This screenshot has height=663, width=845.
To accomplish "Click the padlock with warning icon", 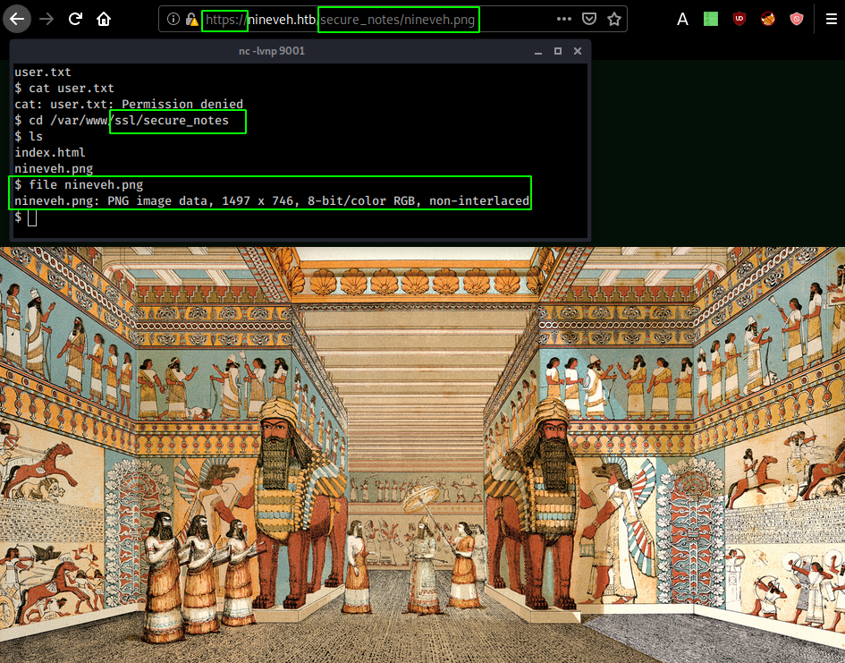I will click(191, 20).
